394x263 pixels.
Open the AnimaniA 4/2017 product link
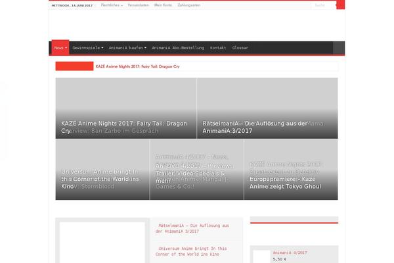[x=290, y=252]
